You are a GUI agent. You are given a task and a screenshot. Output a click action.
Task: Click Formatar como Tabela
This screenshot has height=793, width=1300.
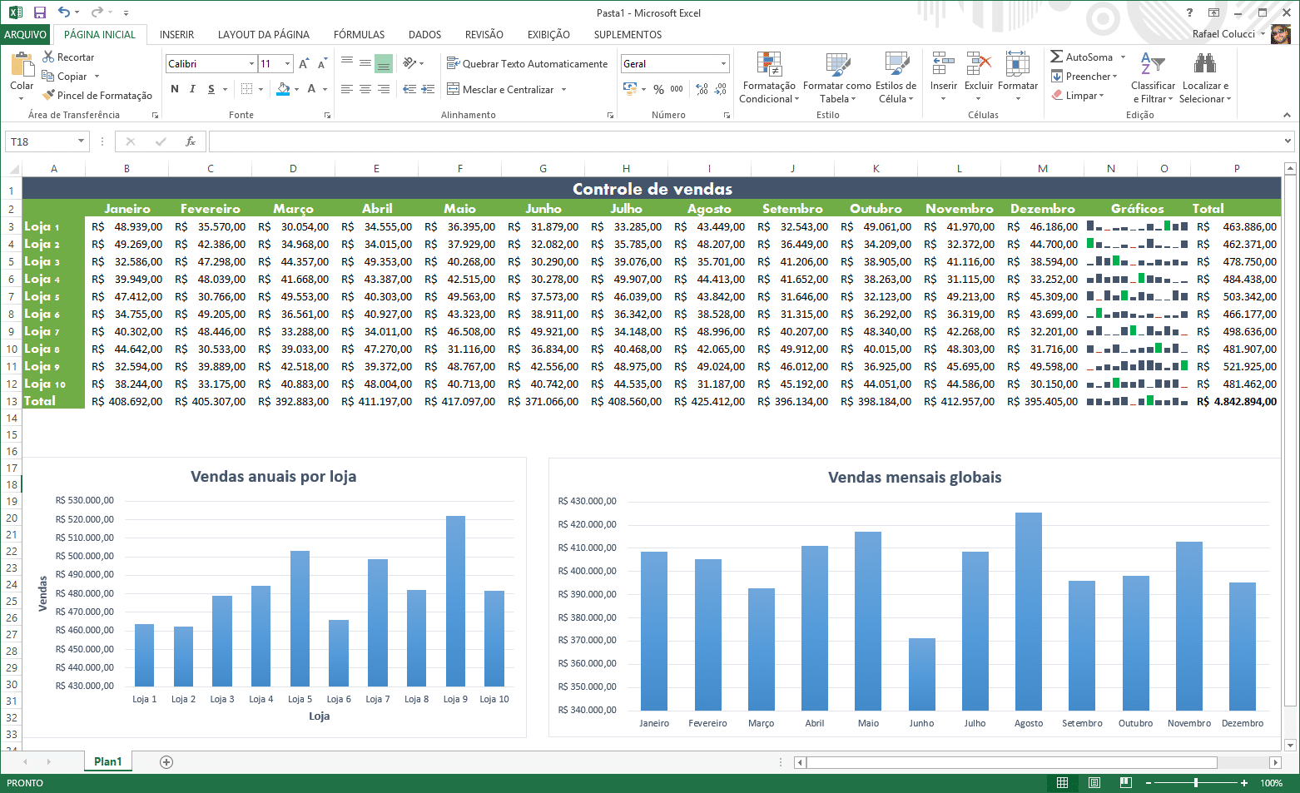[x=837, y=77]
